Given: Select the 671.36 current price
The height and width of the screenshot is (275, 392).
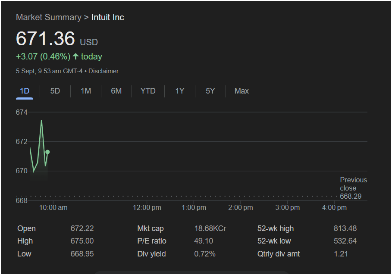Looking at the screenshot, I should pyautogui.click(x=45, y=38).
